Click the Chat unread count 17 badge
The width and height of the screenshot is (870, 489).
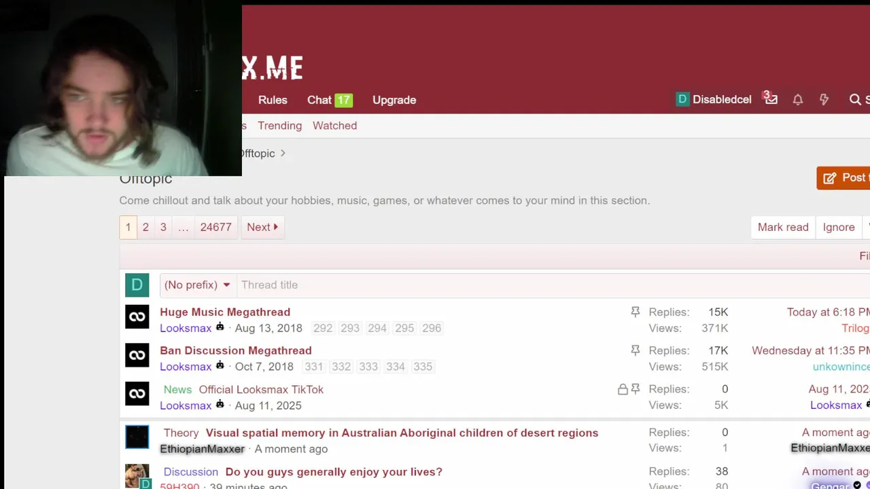[343, 100]
